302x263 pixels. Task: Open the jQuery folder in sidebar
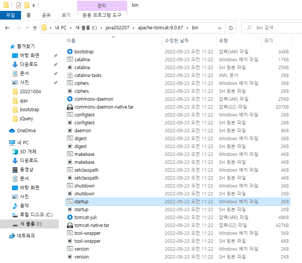(x=26, y=119)
